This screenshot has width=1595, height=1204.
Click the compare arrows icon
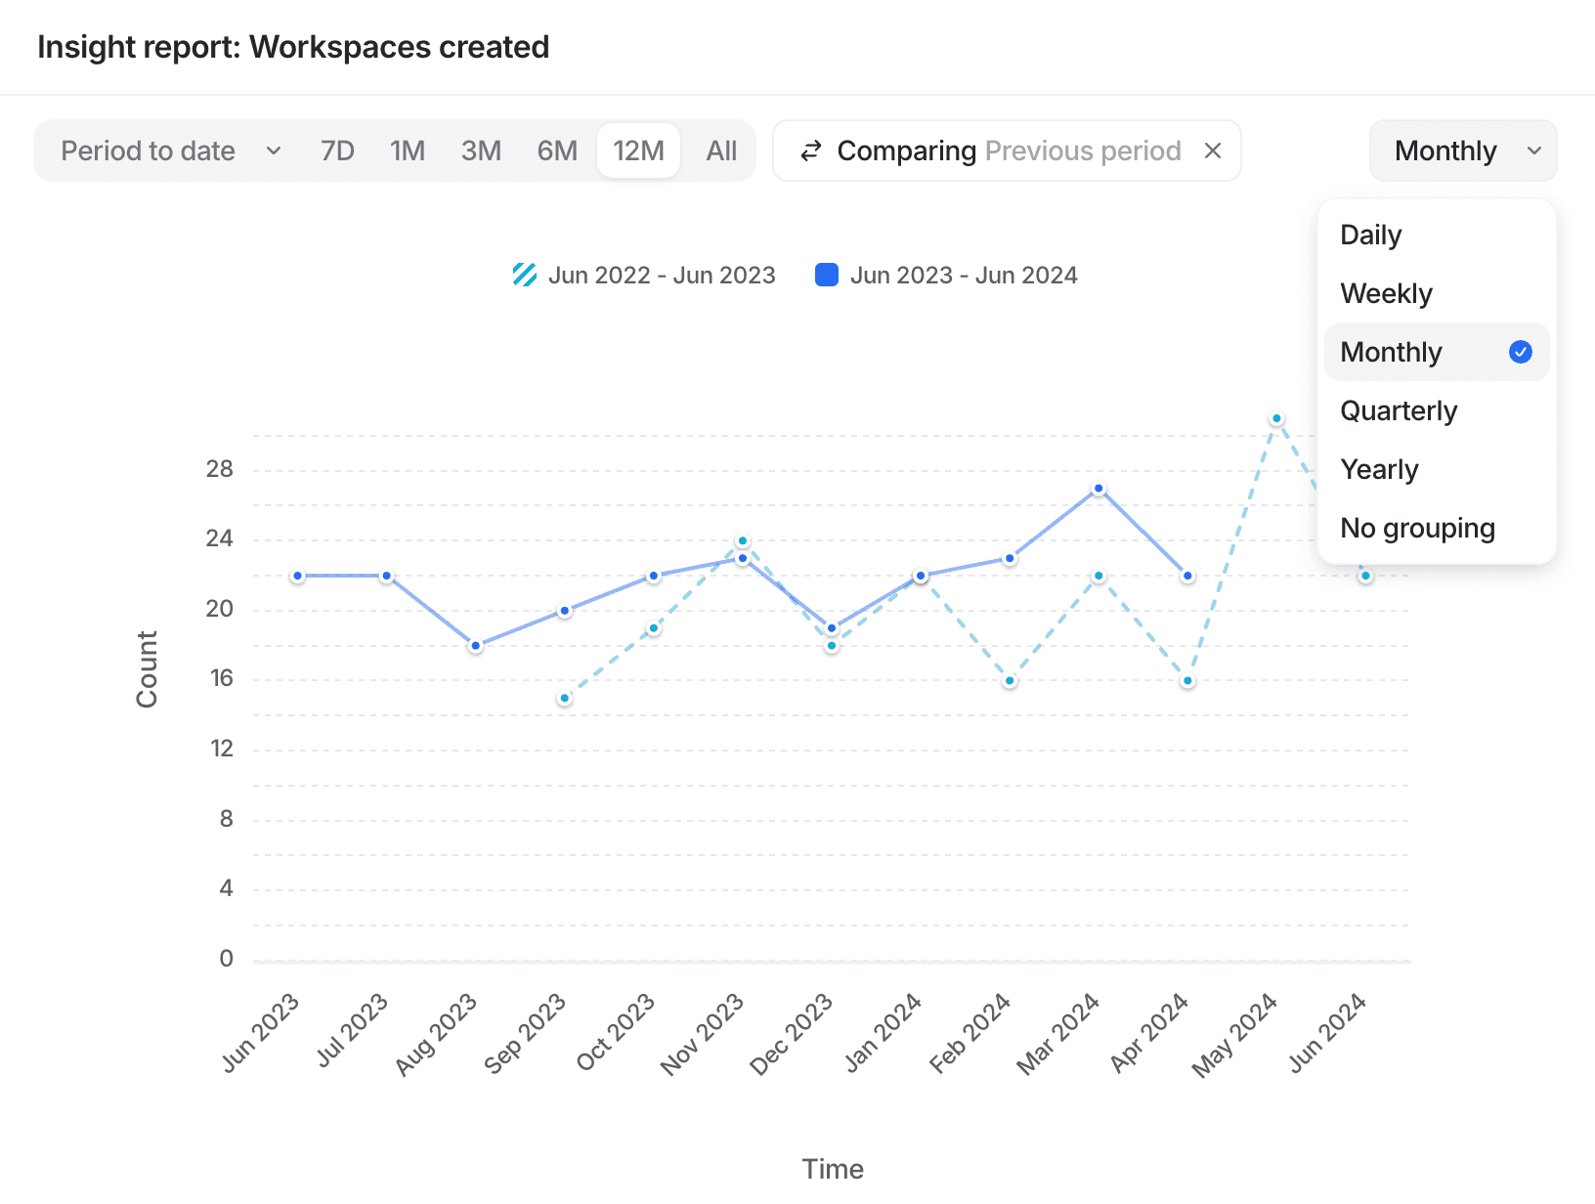pyautogui.click(x=810, y=151)
